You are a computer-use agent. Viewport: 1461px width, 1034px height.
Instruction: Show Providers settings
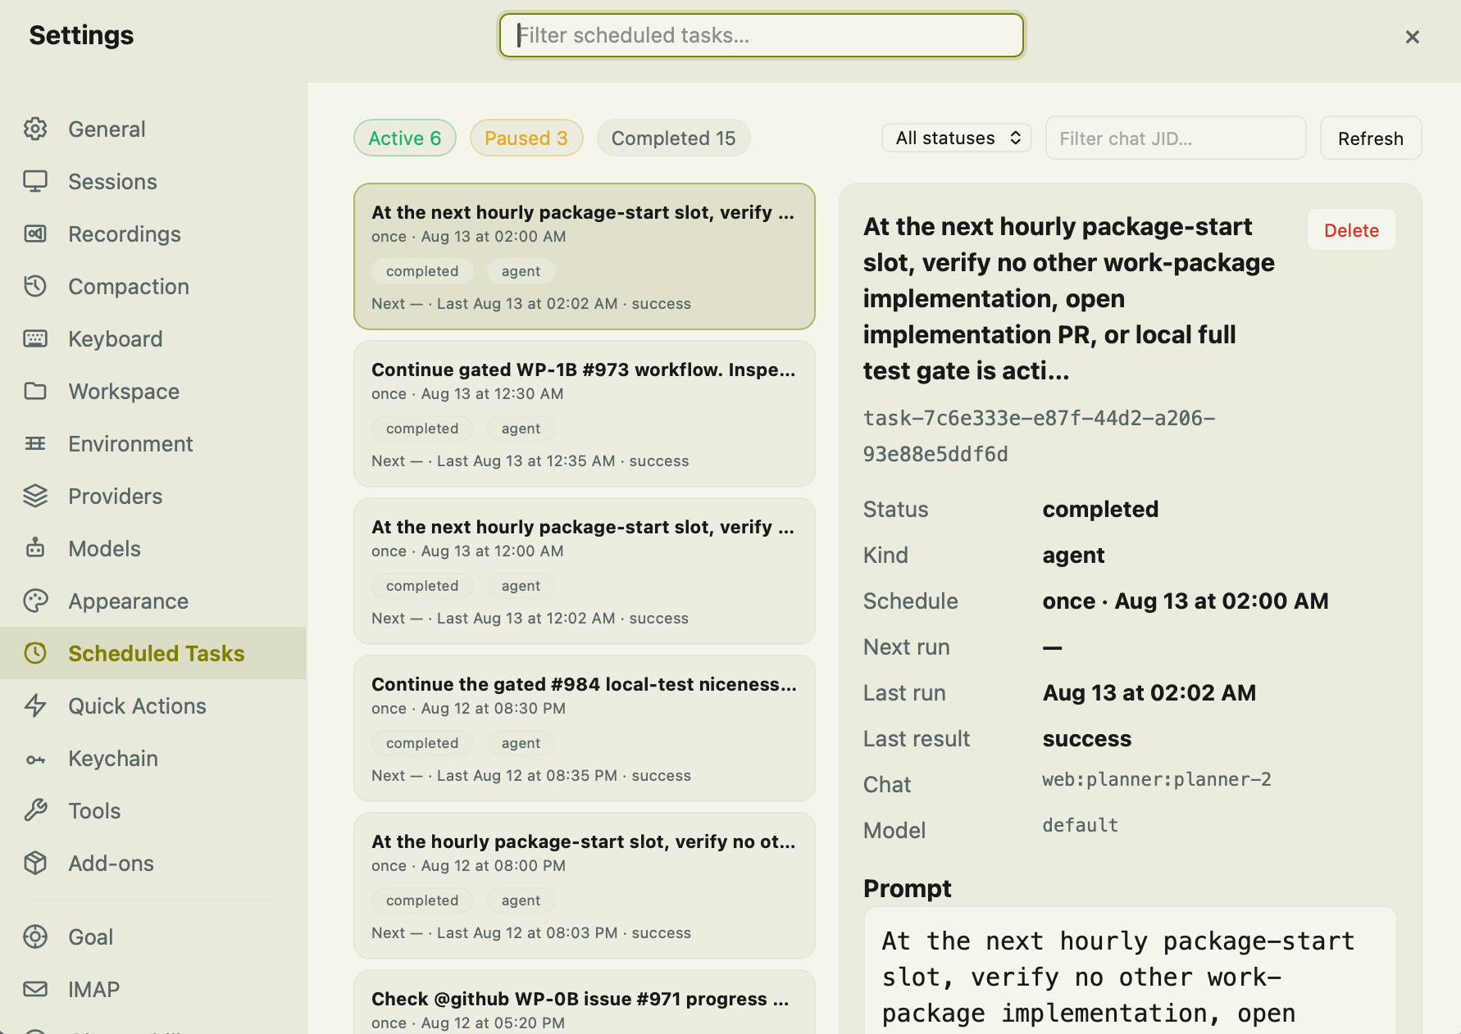[x=153, y=496]
